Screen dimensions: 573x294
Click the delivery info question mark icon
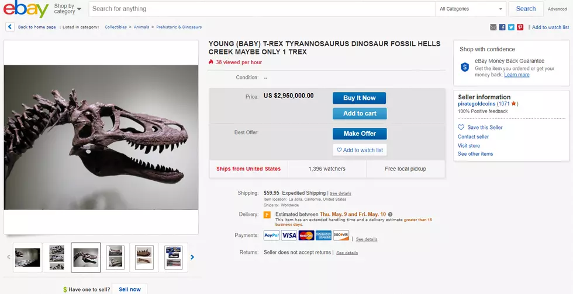391,215
